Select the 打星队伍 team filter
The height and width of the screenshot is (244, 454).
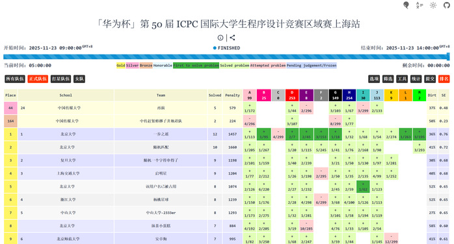[x=60, y=79]
